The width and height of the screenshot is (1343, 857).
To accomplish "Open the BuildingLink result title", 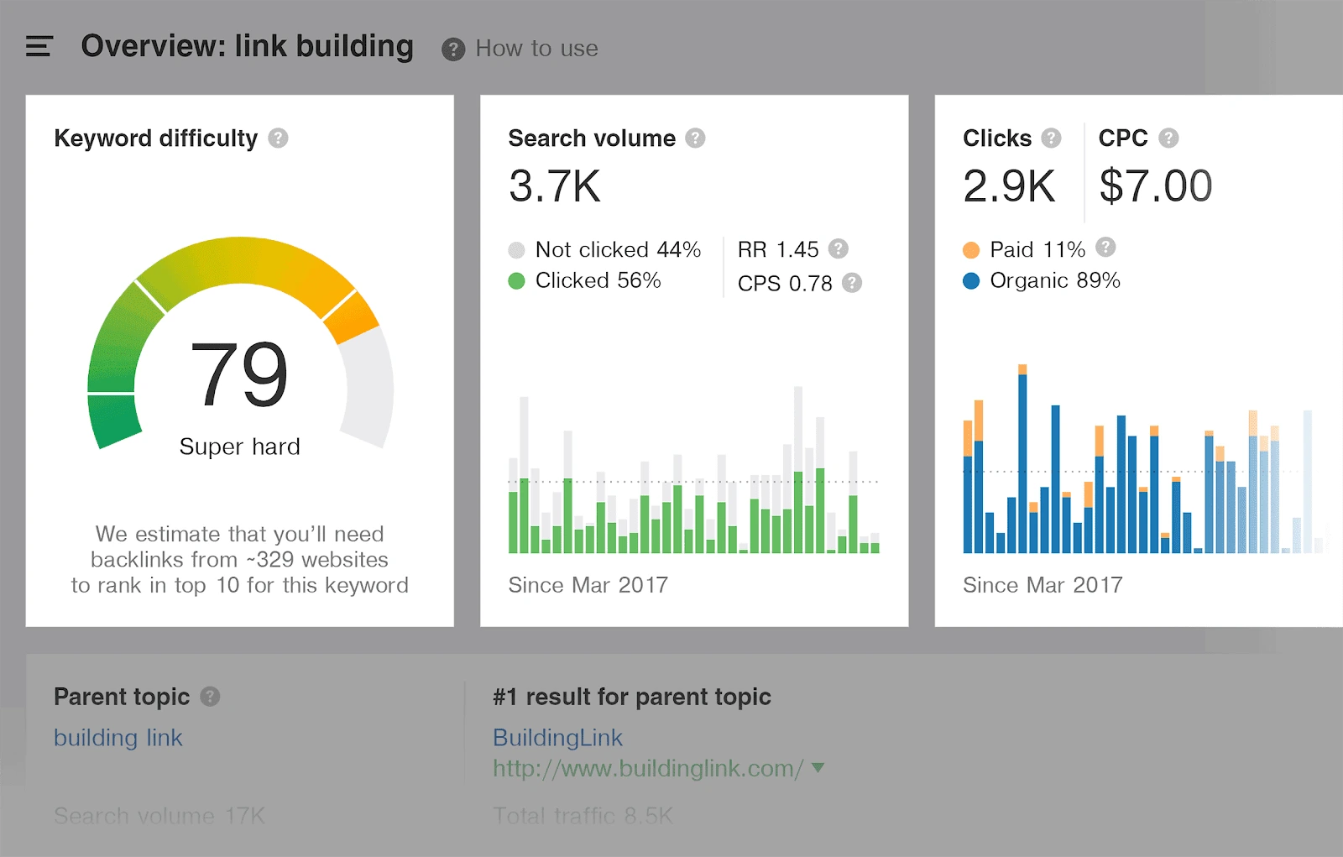I will pos(557,738).
